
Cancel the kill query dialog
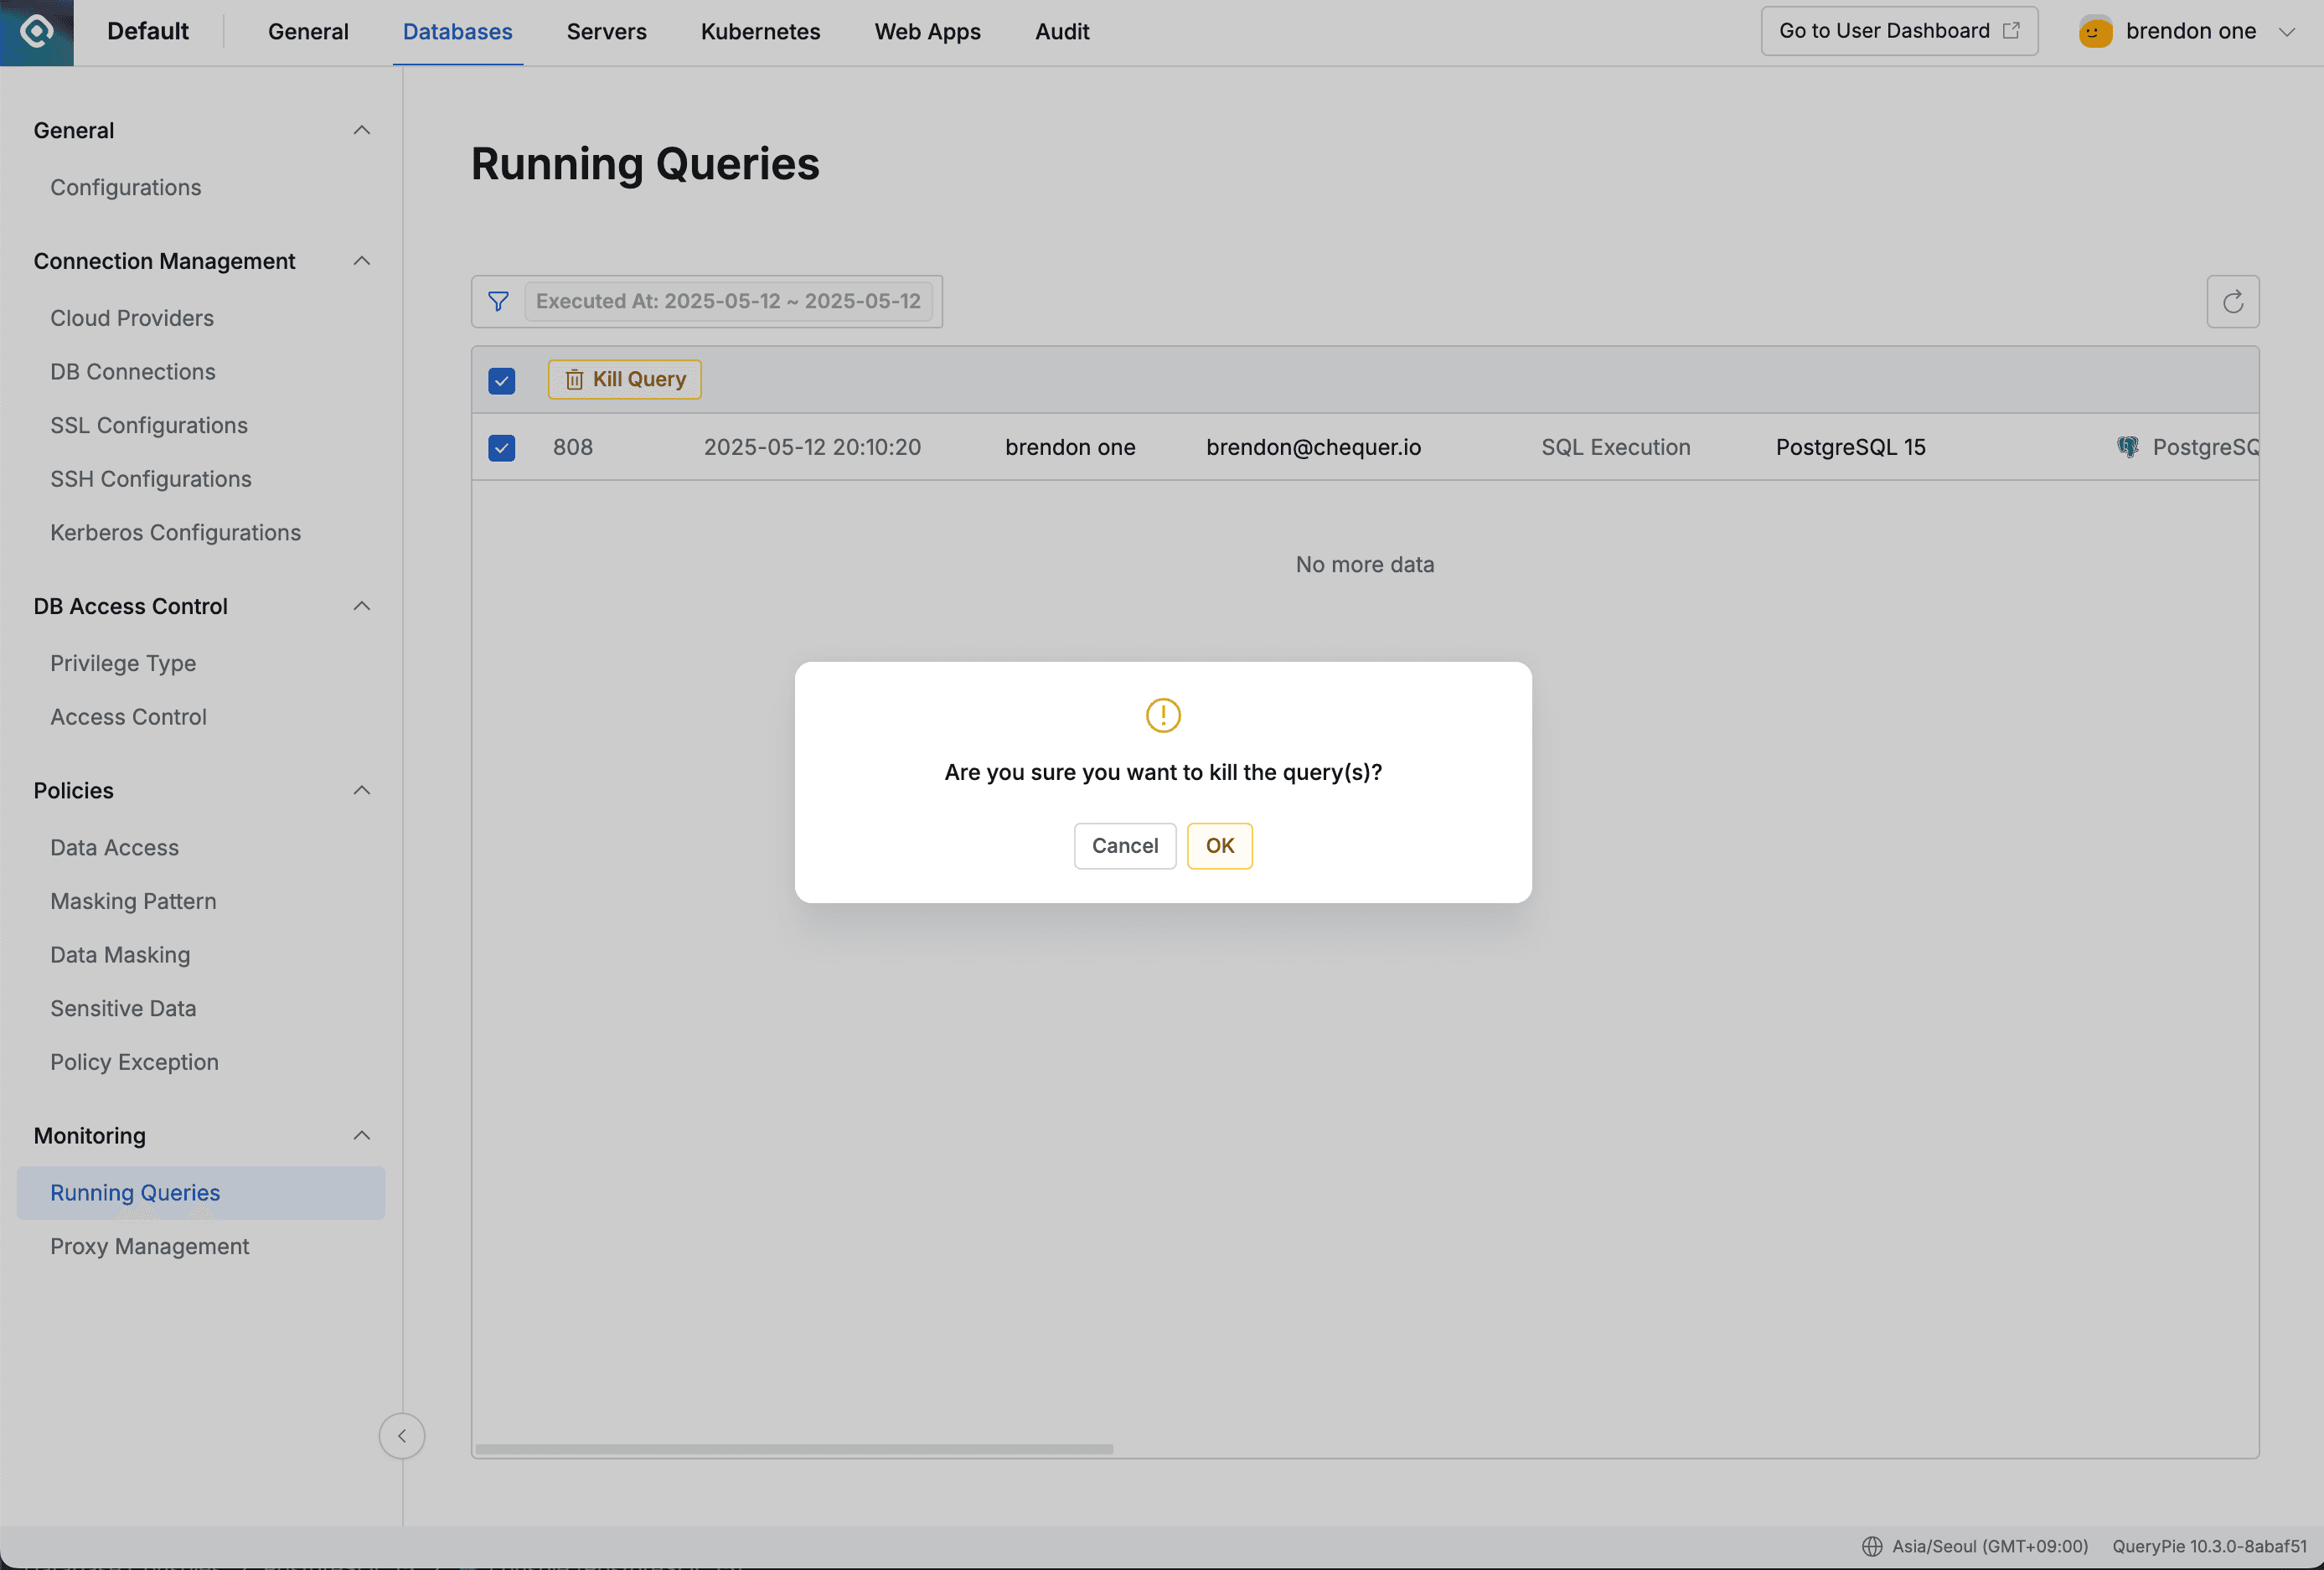(x=1124, y=845)
